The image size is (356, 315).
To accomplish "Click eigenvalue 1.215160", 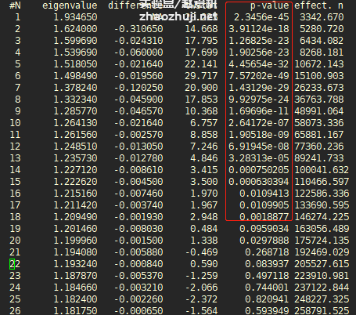I will point(75,194).
